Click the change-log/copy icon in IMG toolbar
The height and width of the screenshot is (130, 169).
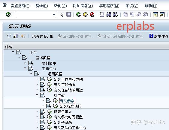point(23,36)
